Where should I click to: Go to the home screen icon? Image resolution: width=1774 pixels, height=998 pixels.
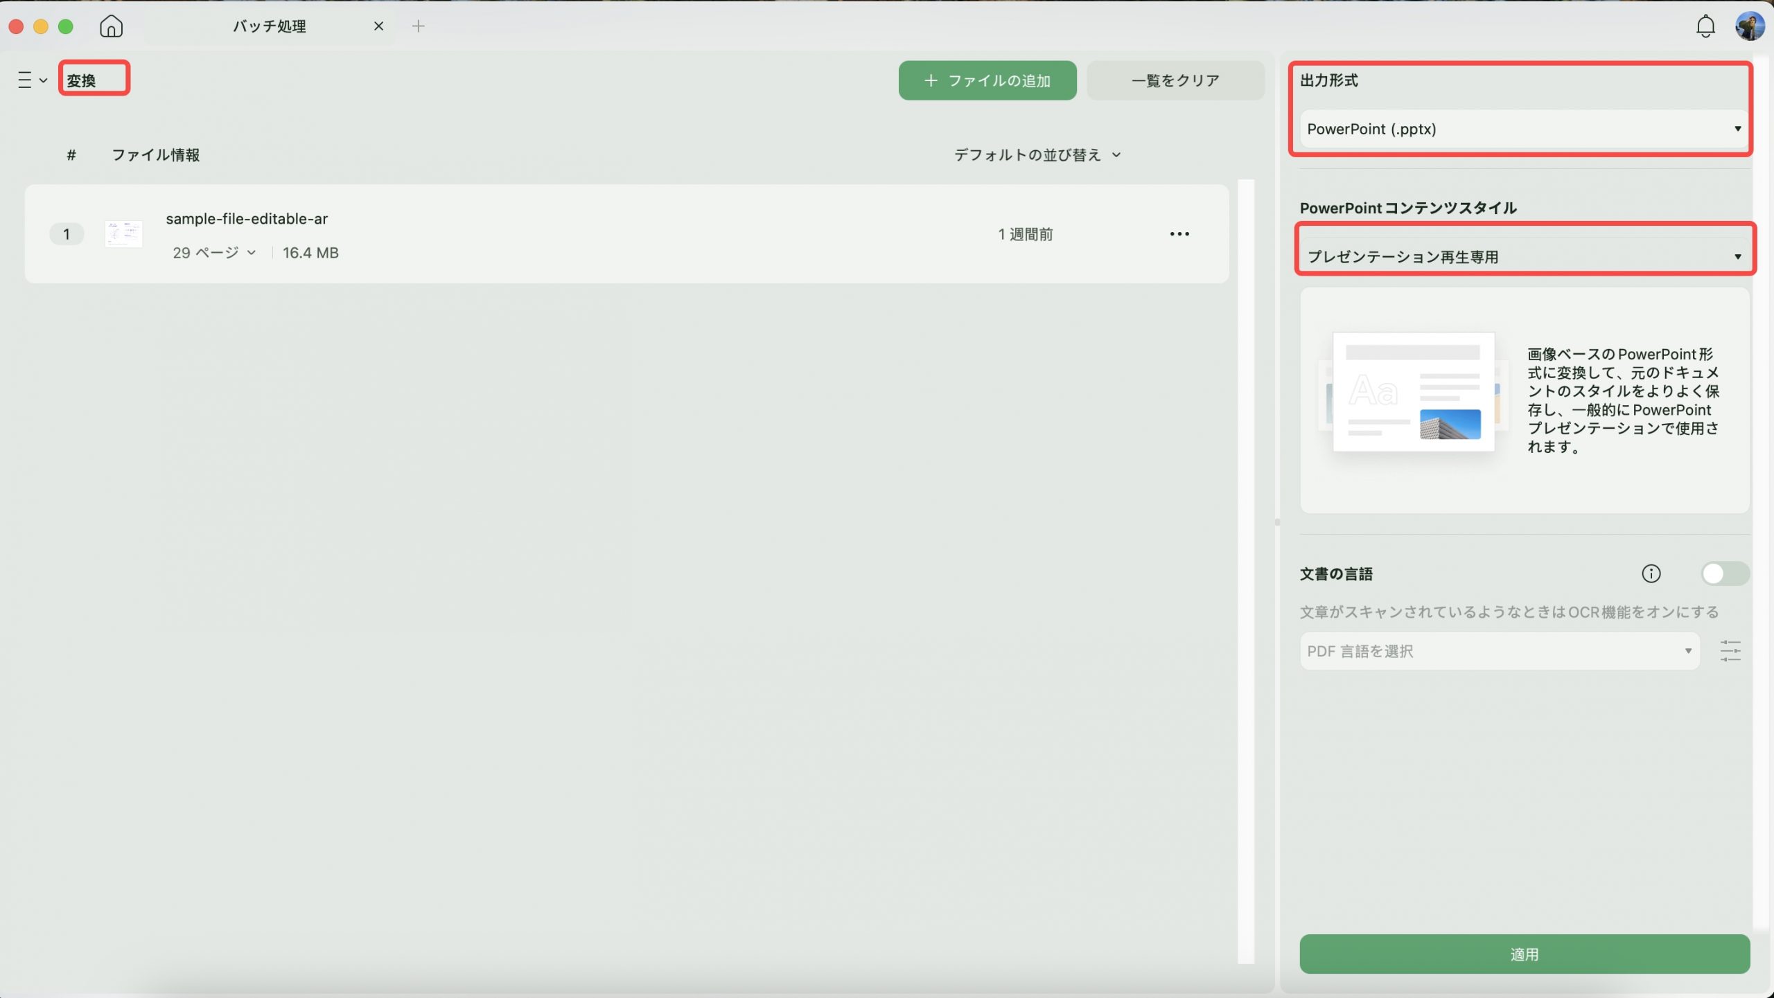[x=111, y=26]
